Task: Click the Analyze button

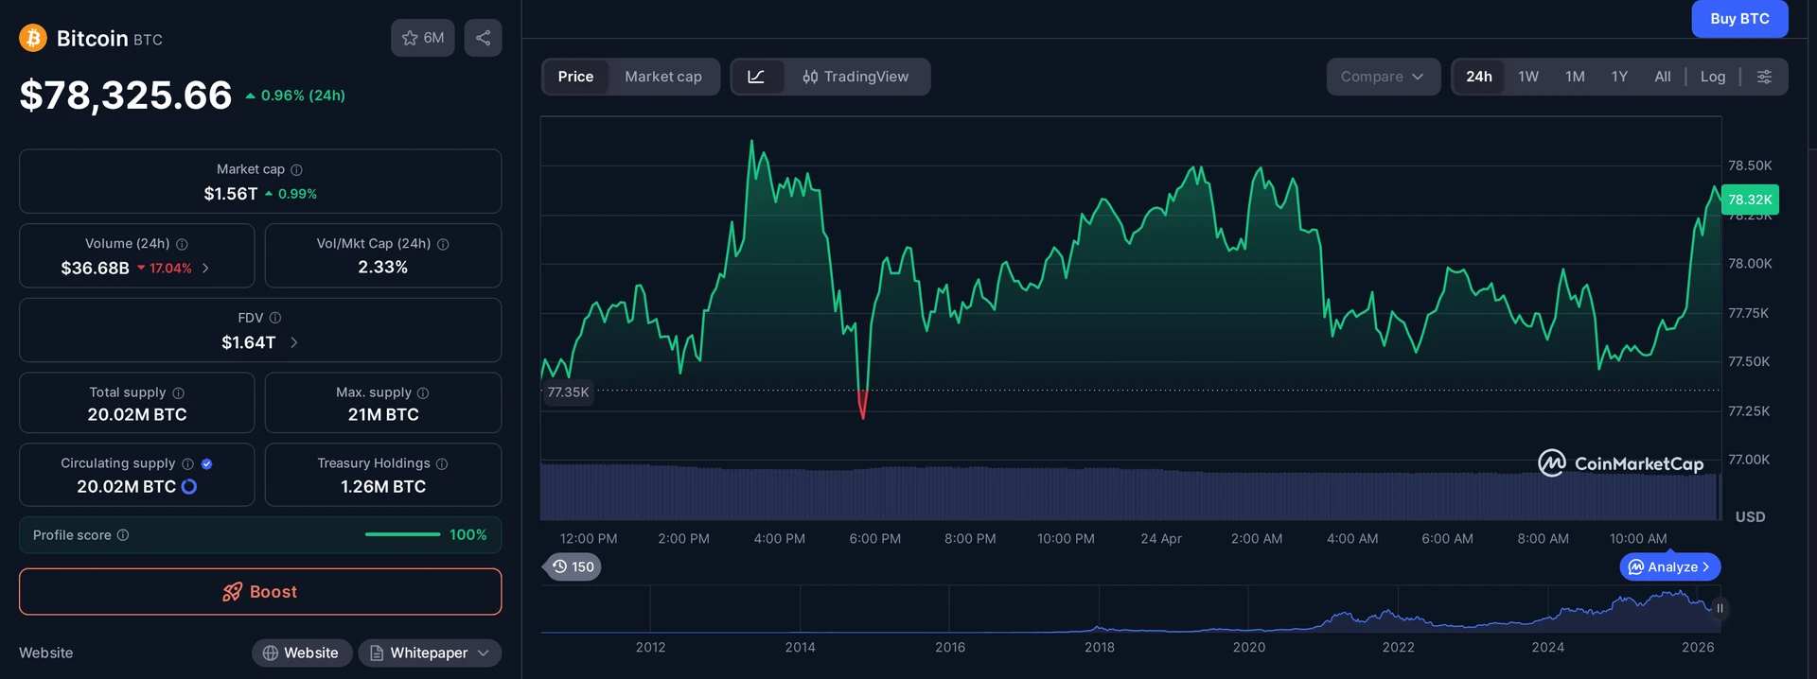Action: (1670, 566)
